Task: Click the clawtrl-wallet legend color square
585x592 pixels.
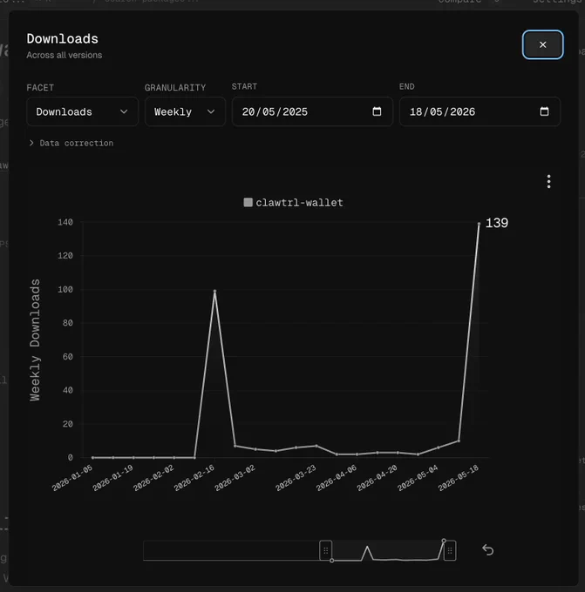Action: tap(248, 202)
